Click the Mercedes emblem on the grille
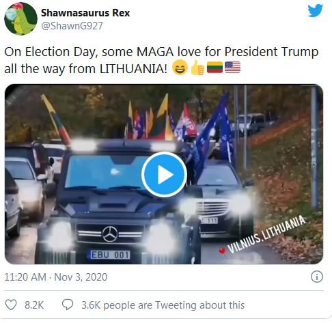Screen dimensions: 332x323 click(x=110, y=234)
